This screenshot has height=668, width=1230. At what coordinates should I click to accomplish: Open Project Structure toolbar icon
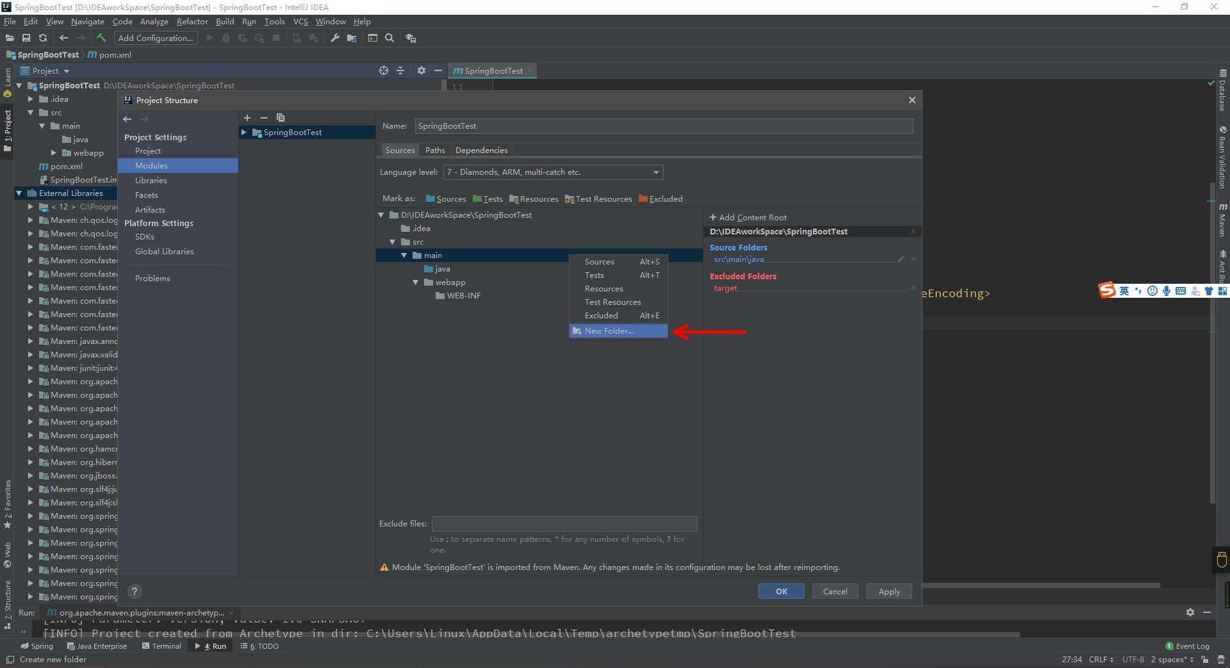pyautogui.click(x=352, y=38)
